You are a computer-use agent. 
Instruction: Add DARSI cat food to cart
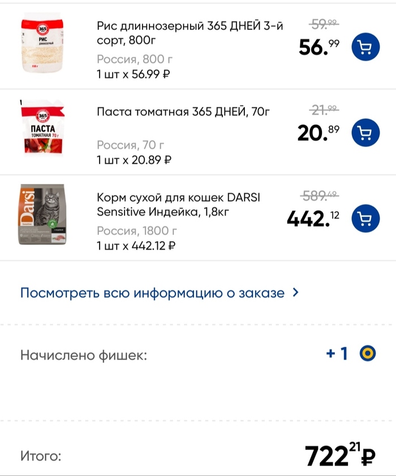[365, 218]
